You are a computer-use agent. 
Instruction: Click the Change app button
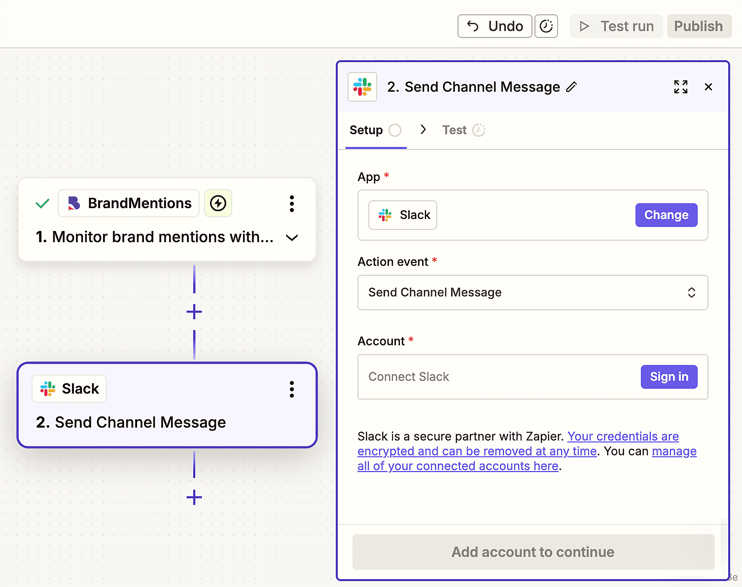(x=666, y=215)
